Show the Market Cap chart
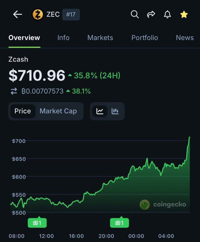The height and width of the screenshot is (242, 200). (x=58, y=111)
